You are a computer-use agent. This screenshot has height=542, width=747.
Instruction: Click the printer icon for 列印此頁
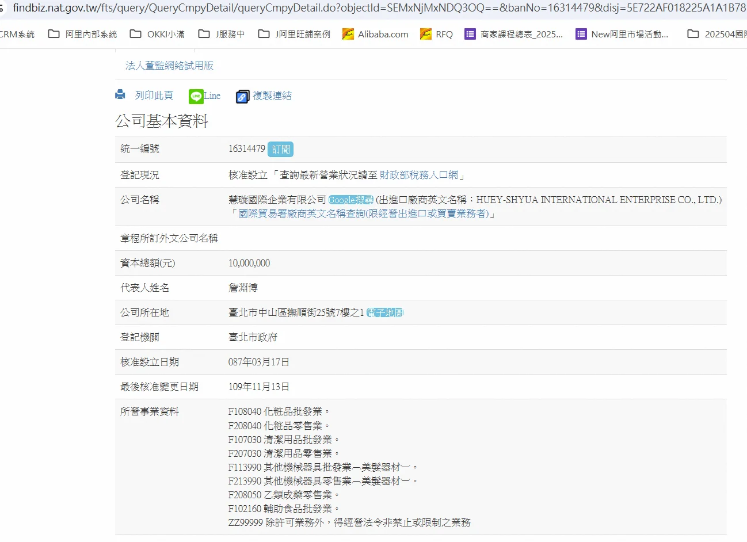tap(120, 95)
